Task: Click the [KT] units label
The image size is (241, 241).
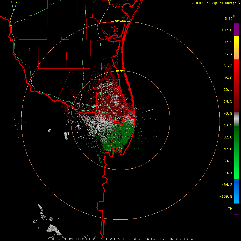Action: (x=228, y=18)
